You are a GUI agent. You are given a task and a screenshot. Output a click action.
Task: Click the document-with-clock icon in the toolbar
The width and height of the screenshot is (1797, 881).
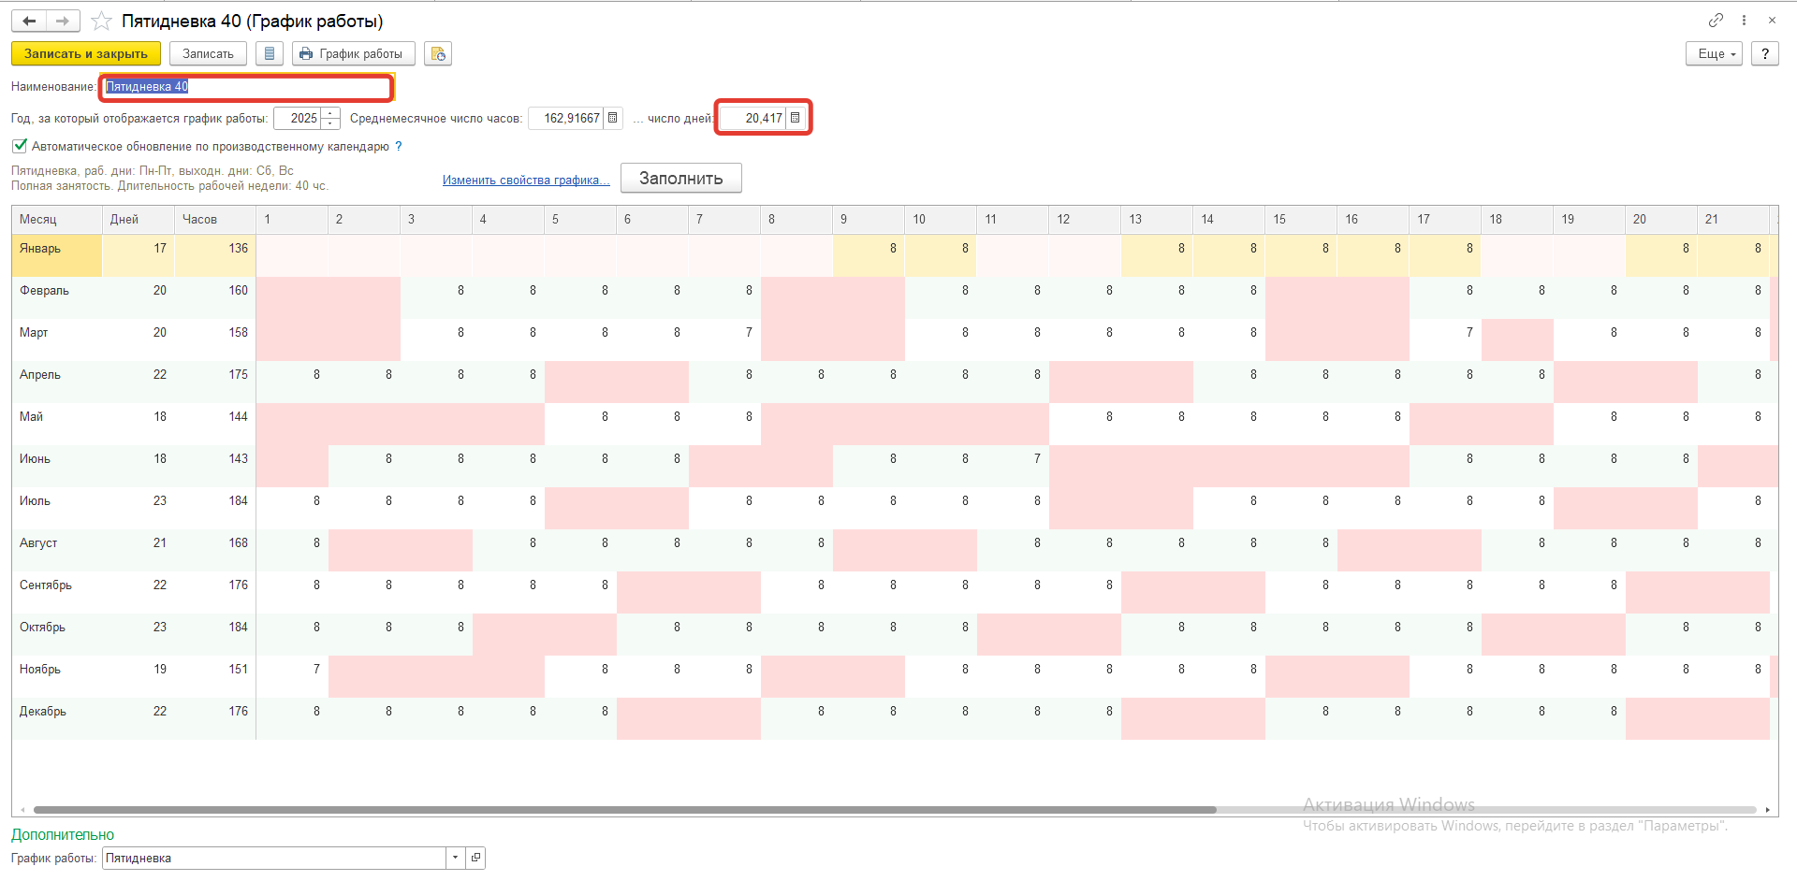(438, 54)
